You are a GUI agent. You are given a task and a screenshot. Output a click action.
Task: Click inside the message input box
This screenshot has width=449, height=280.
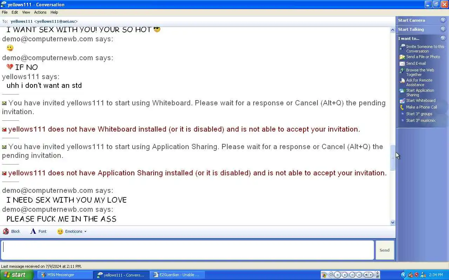pos(187,250)
